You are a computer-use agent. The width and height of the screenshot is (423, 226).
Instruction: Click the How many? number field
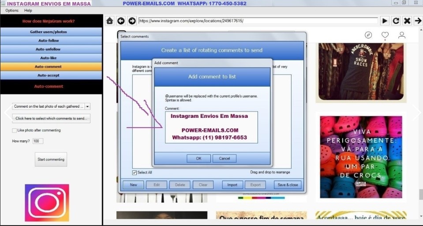38,141
